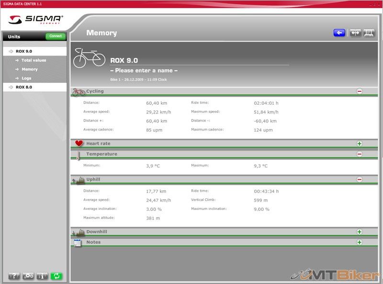Expand the Notes section
The width and height of the screenshot is (383, 284).
click(x=359, y=242)
